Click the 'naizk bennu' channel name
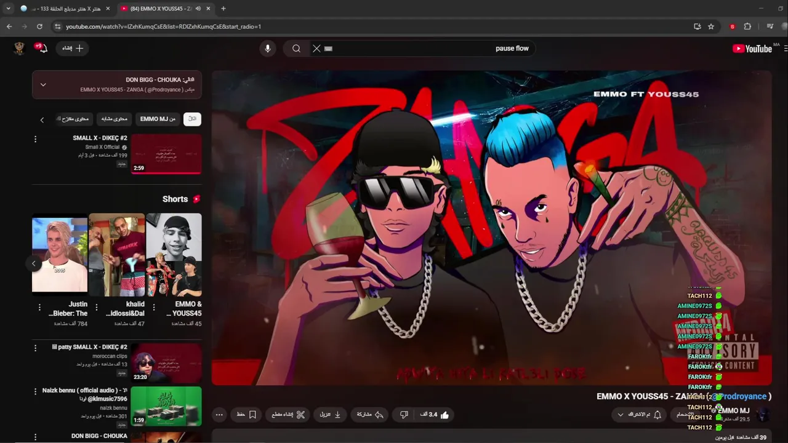Viewport: 788px width, 443px height. [114, 408]
